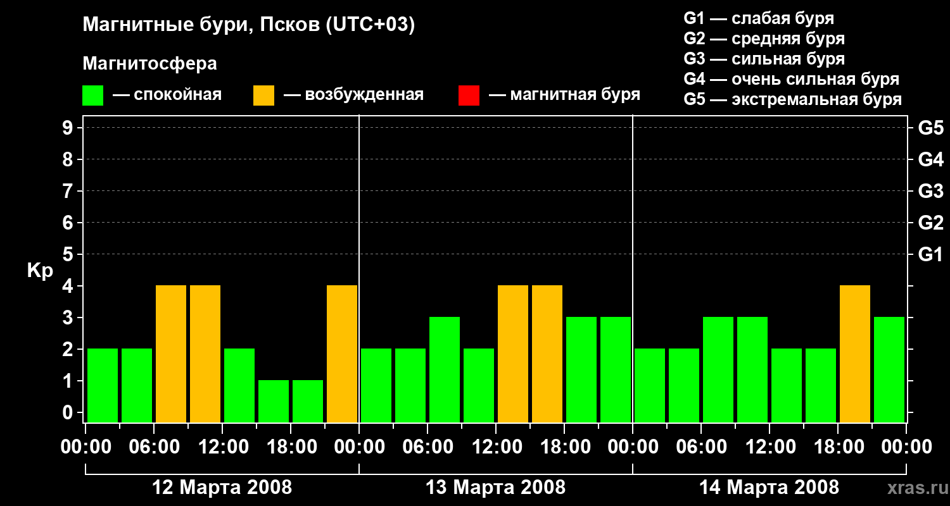Viewport: 950px width, 506px height.
Task: Click the 14 March 18:00–21:00 orange bar
Action: [855, 354]
